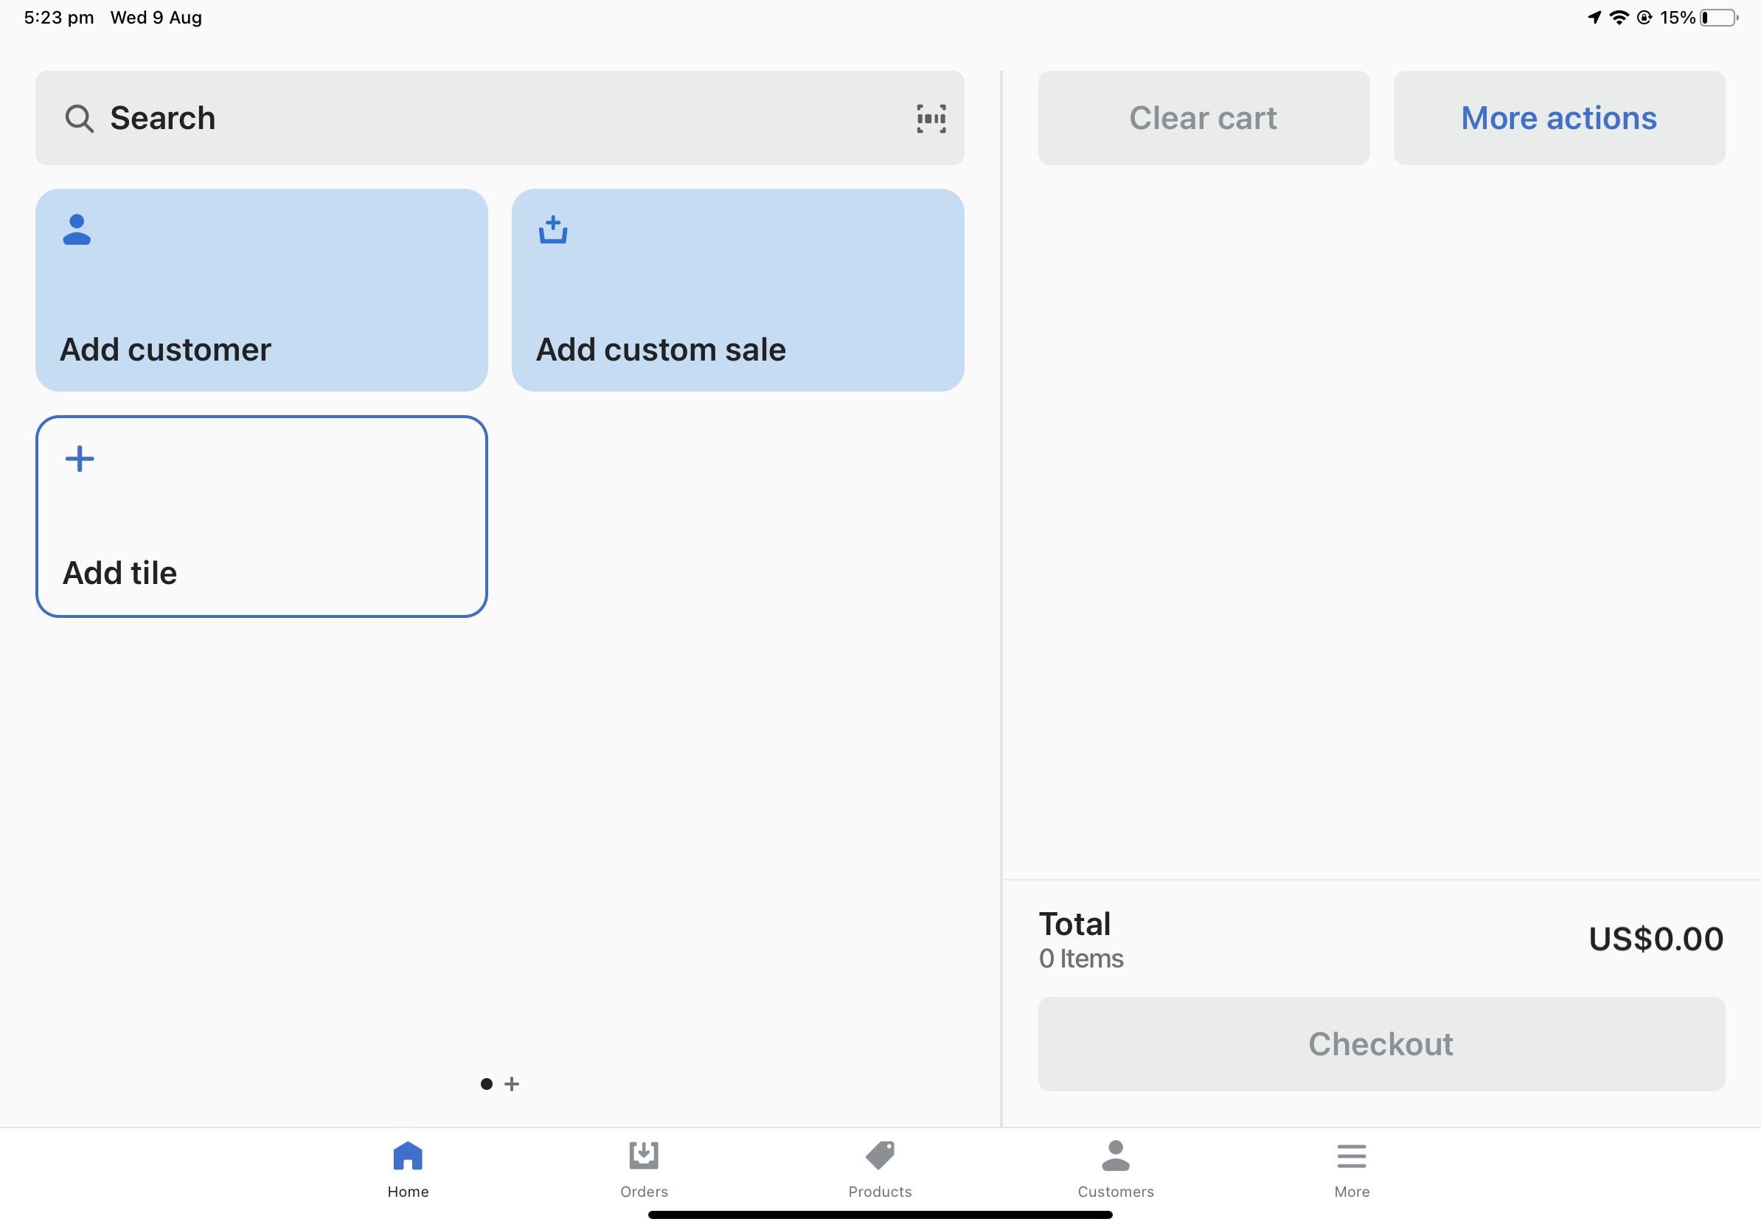Click the Add customer label text
The width and height of the screenshot is (1761, 1230).
(x=166, y=350)
